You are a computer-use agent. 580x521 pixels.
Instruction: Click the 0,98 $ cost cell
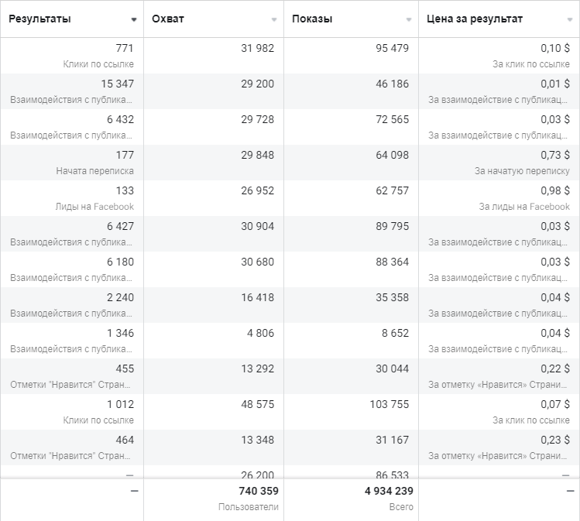pyautogui.click(x=499, y=198)
